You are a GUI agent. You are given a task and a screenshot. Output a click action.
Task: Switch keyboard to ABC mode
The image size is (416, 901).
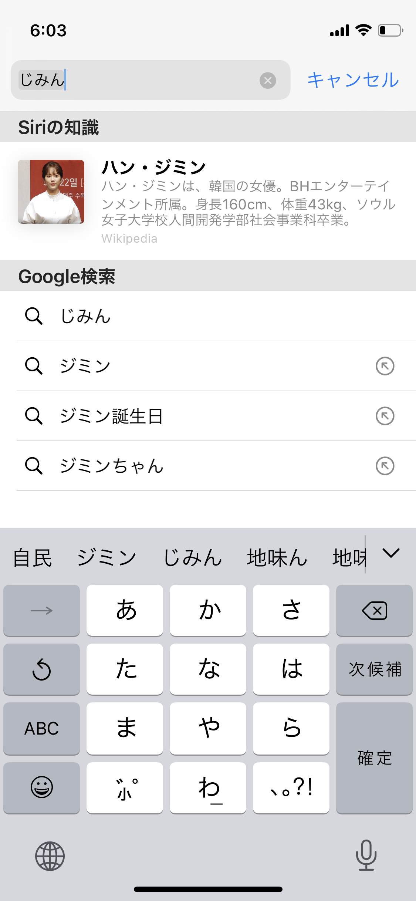[41, 728]
